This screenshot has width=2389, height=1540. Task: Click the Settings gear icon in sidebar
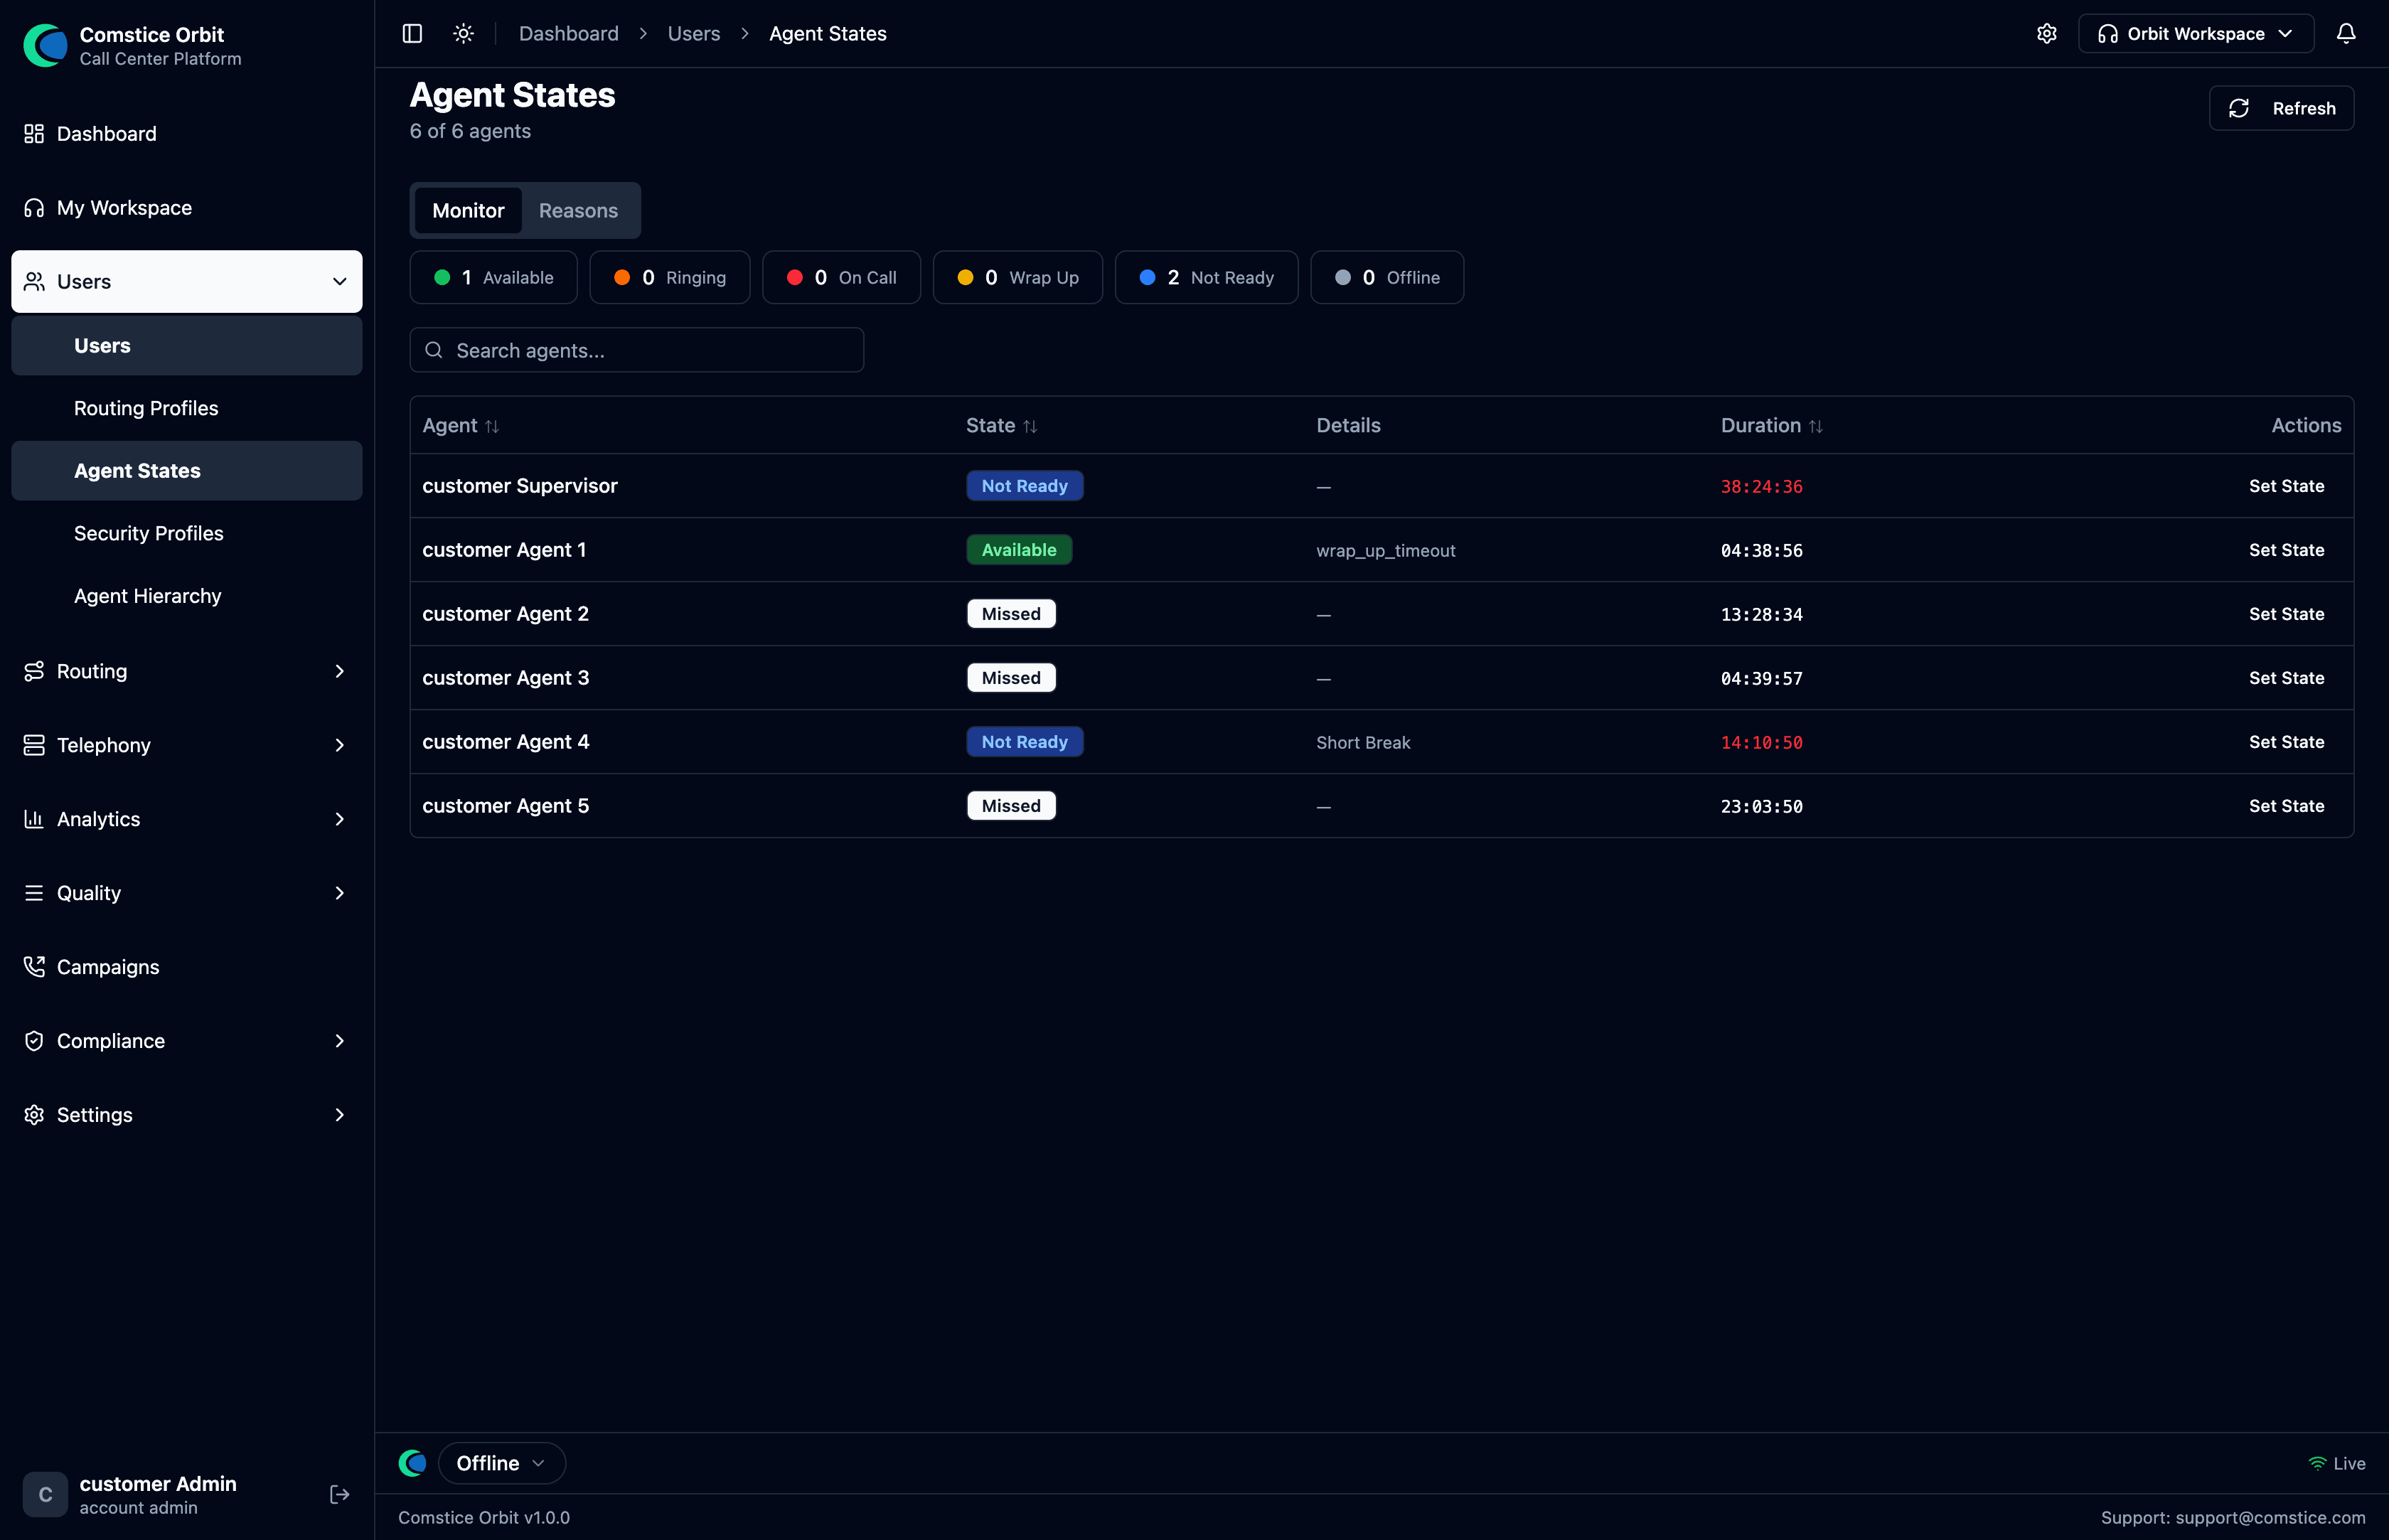34,1115
